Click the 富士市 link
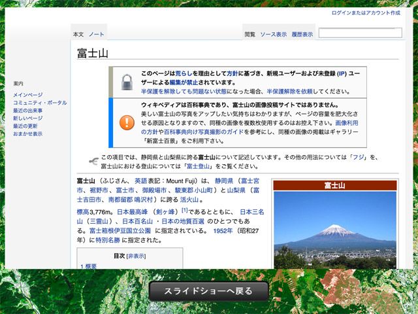The height and width of the screenshot is (314, 418). tap(125, 190)
